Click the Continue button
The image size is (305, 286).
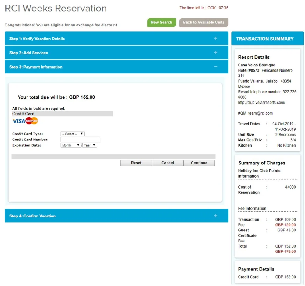[199, 163]
